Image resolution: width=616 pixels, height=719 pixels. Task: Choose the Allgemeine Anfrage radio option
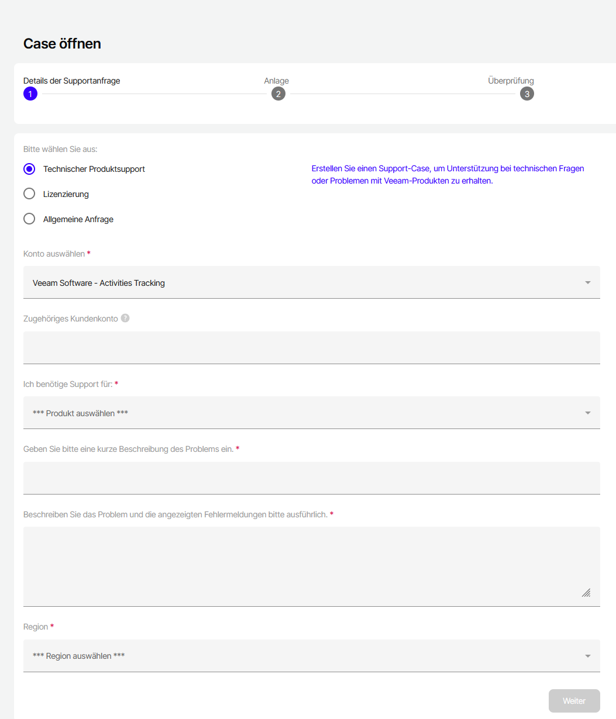coord(29,219)
